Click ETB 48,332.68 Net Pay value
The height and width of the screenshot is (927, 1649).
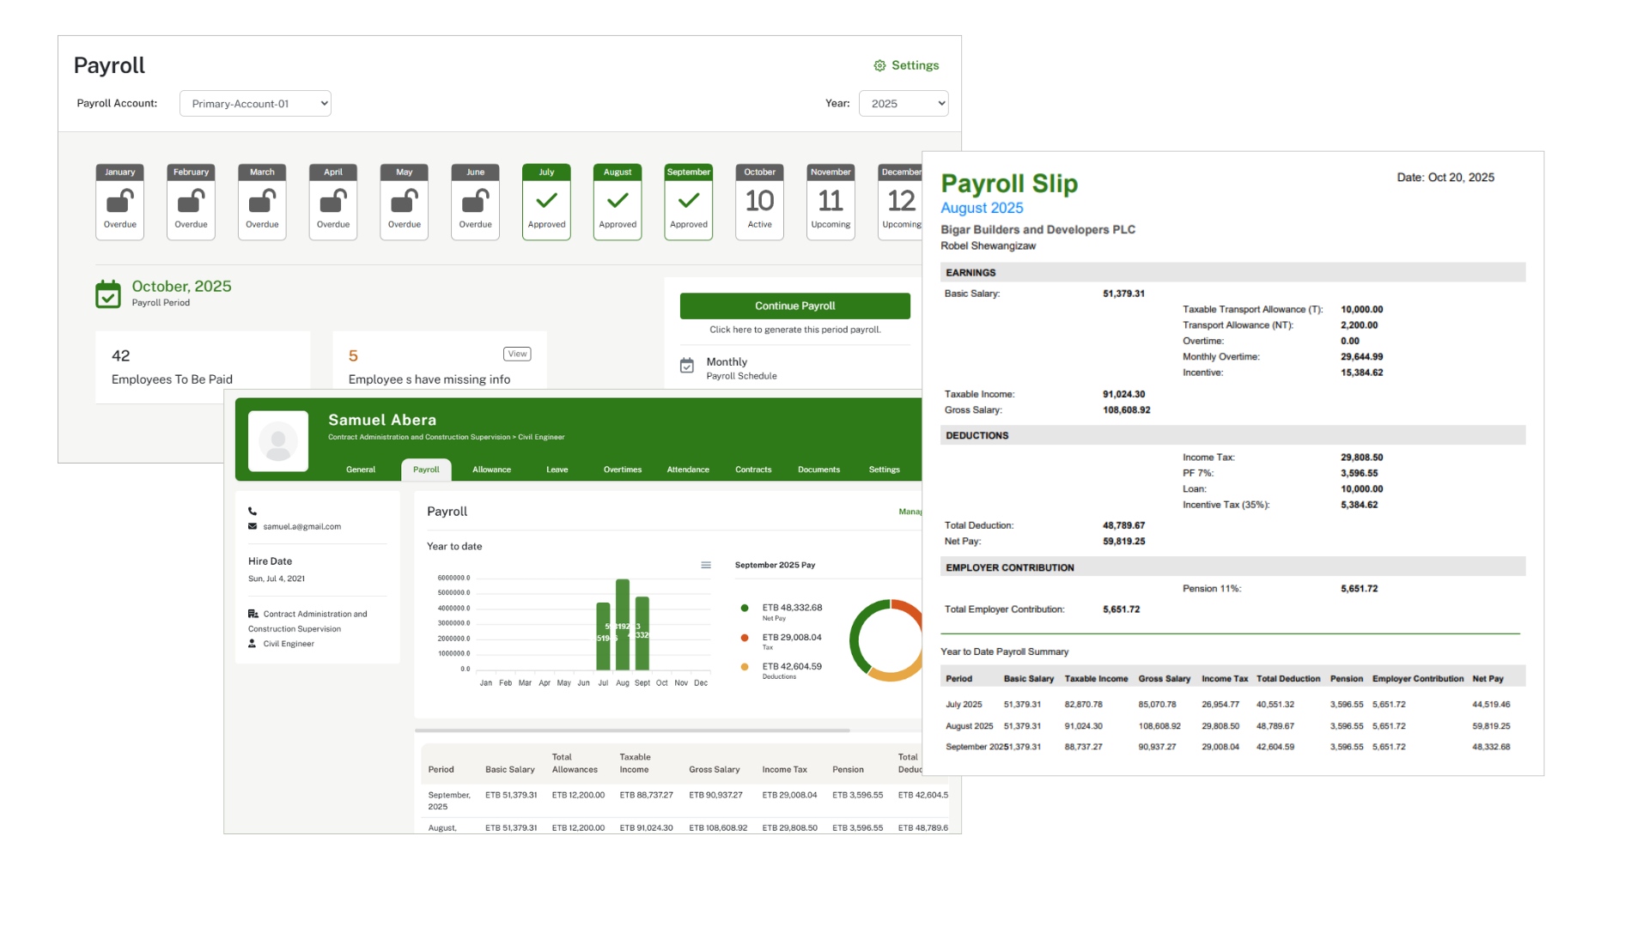[792, 608]
